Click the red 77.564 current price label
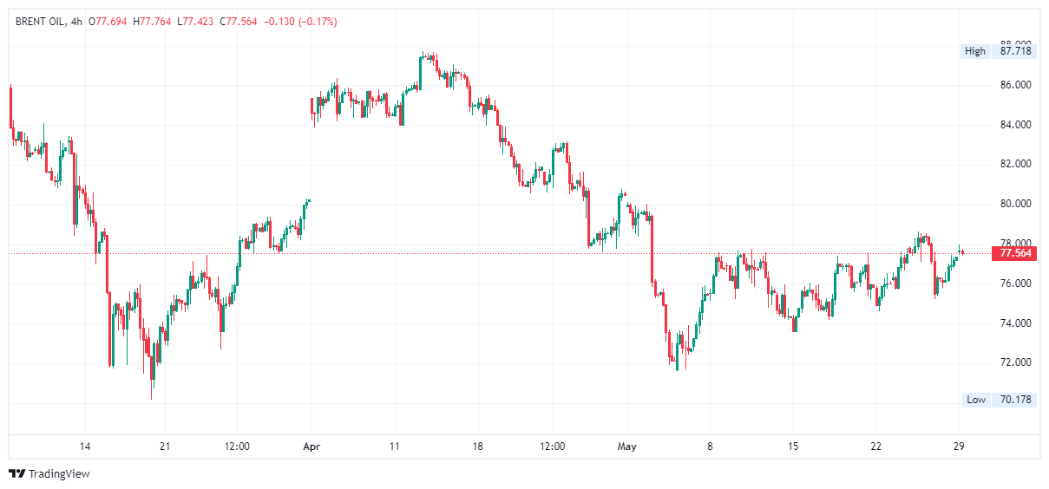This screenshot has height=489, width=1049. click(x=1015, y=253)
